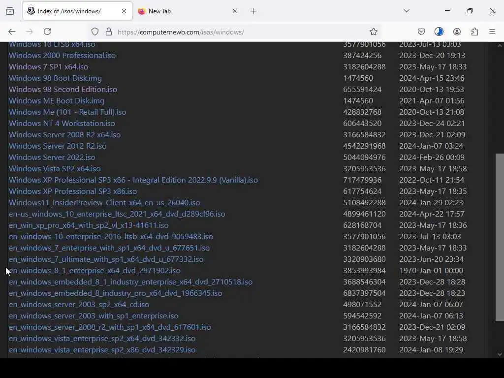The image size is (504, 378).
Task: Open the blue circular extension icon
Action: pos(439,31)
